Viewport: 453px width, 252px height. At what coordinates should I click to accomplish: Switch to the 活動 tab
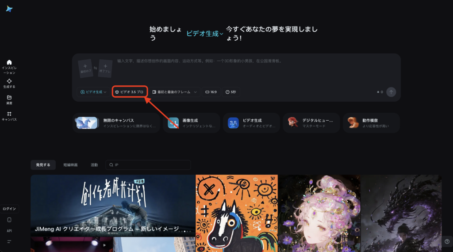[x=94, y=165]
